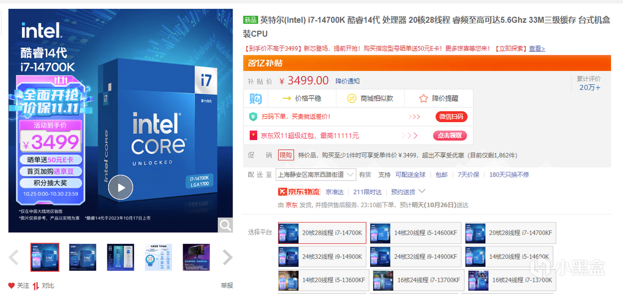Click the 180天只换不修 link
This screenshot has width=623, height=294.
point(509,175)
